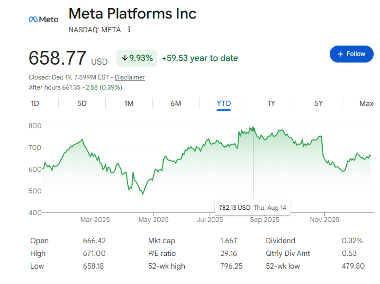Open the three-dot options menu beside NASDAQ: META

pyautogui.click(x=129, y=30)
